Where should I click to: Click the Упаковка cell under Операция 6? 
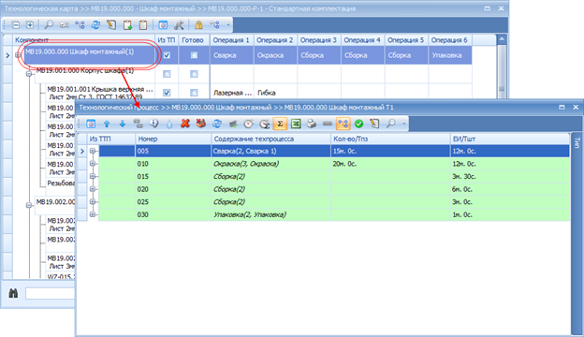tap(450, 55)
